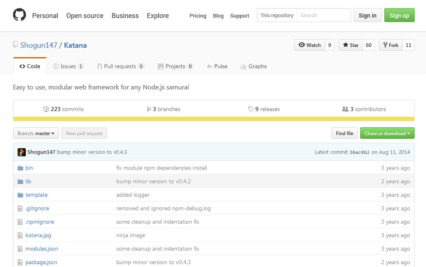Click the yellow language bar
Image resolution: width=426 pixels, height=267 pixels.
[213, 119]
